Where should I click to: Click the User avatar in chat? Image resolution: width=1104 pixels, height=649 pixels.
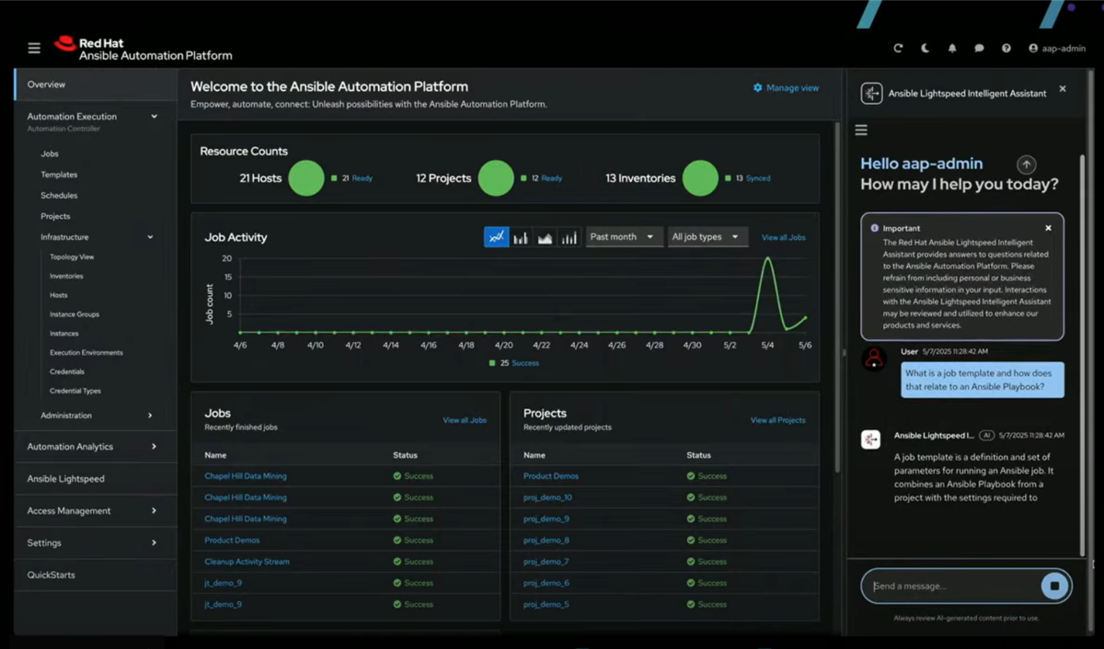point(874,359)
